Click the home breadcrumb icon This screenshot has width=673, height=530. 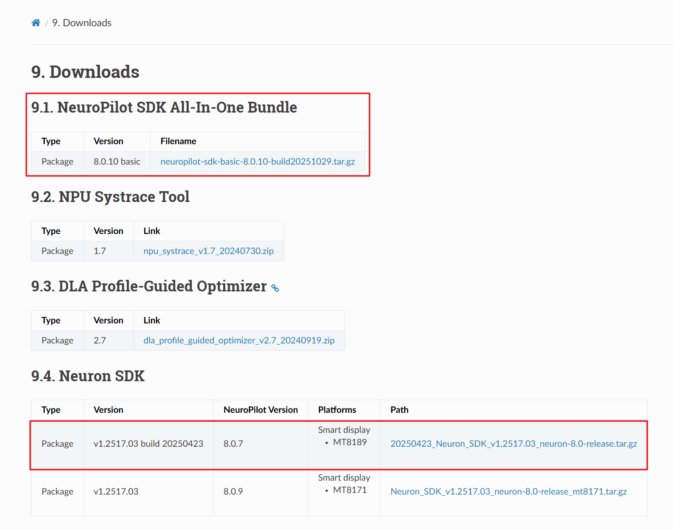click(x=36, y=23)
